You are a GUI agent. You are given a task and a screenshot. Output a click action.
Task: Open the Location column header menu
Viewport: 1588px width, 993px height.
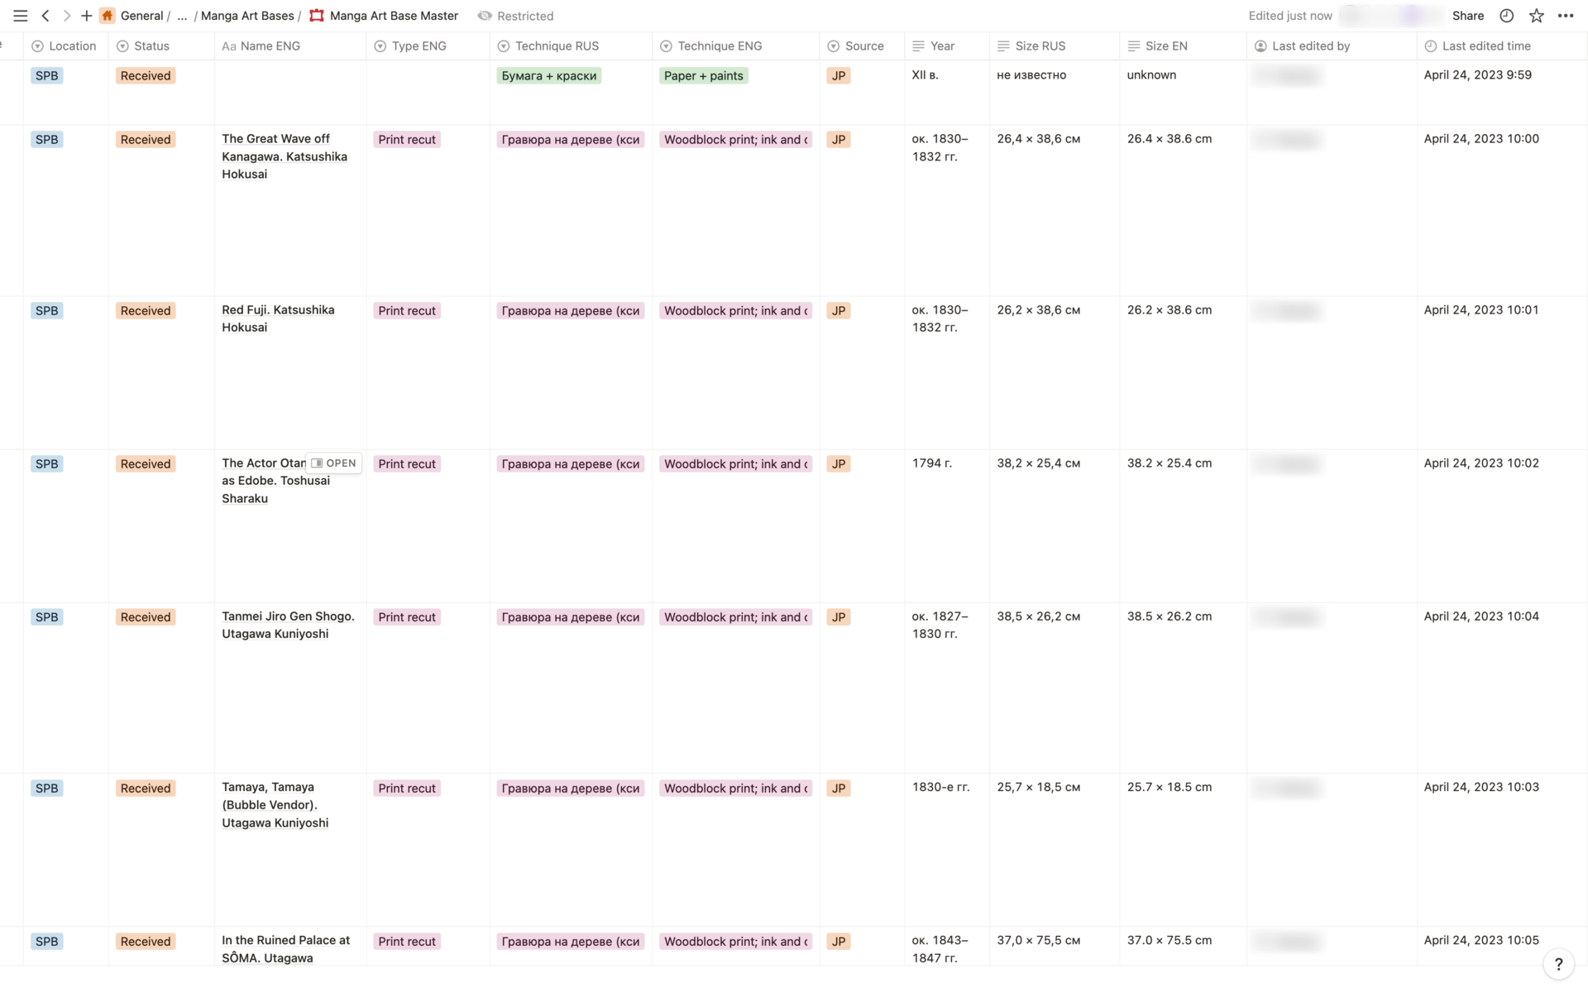click(66, 46)
